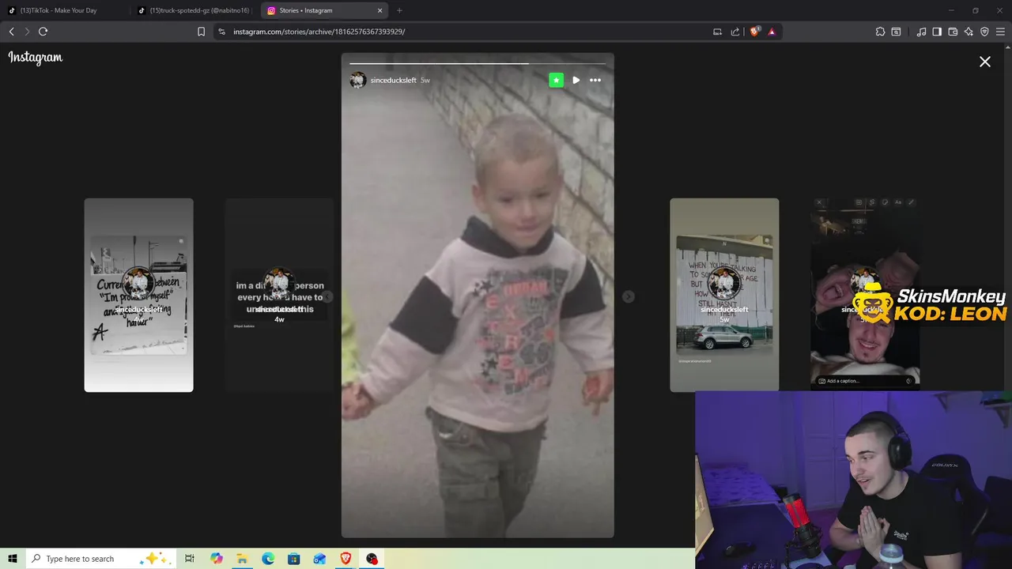Open the story's three-dot options menu

(x=595, y=80)
